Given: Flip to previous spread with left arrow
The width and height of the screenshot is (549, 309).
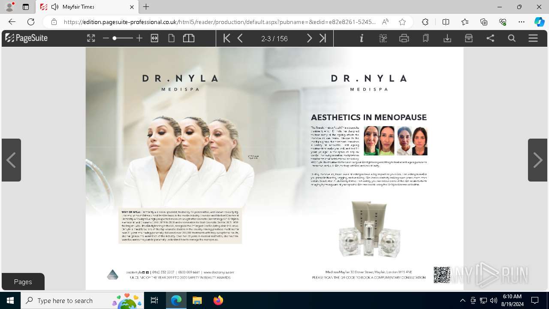Looking at the screenshot, I should point(11,160).
